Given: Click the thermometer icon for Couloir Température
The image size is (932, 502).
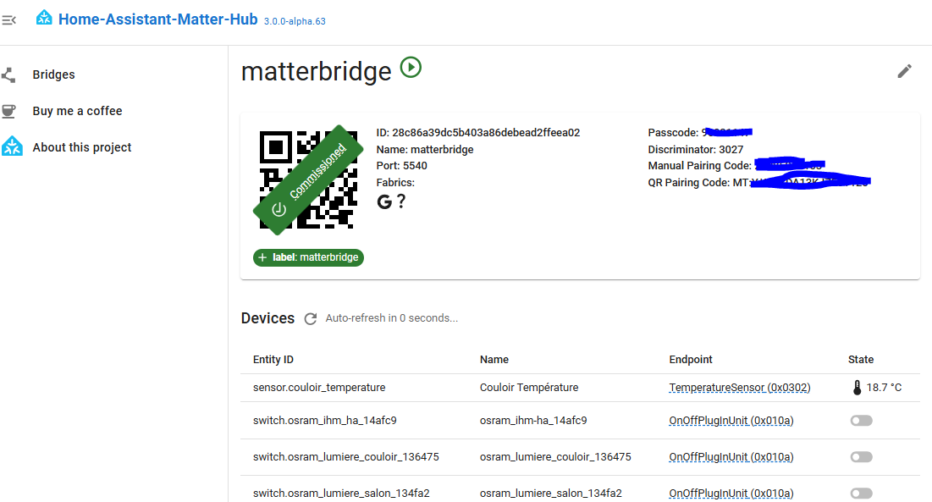Looking at the screenshot, I should [858, 388].
